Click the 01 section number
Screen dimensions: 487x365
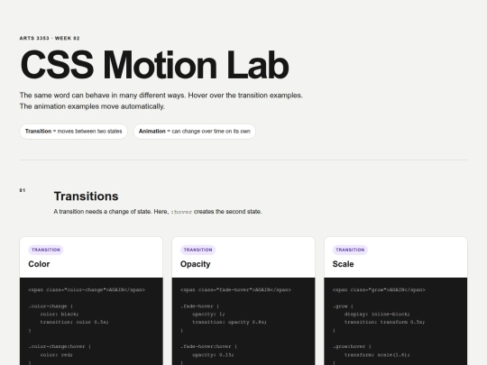point(23,190)
